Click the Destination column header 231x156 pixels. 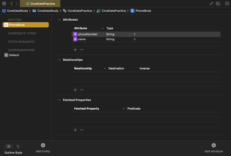[x=116, y=68]
